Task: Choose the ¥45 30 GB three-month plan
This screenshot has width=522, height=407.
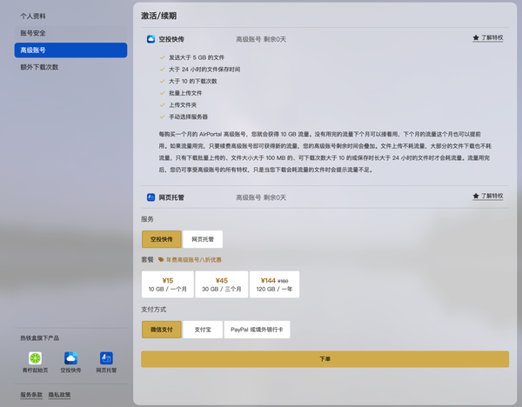Action: click(x=222, y=284)
